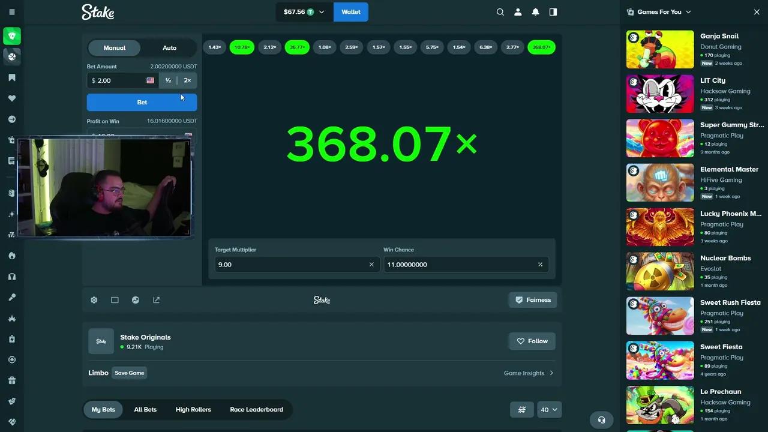
Task: Click the Stake logo in header
Action: pos(98,12)
